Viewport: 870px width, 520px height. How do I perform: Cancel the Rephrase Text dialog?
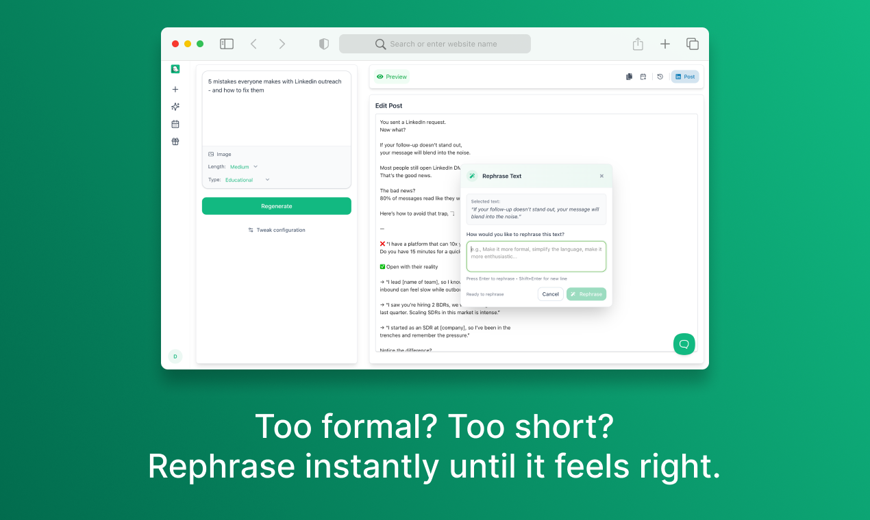550,294
